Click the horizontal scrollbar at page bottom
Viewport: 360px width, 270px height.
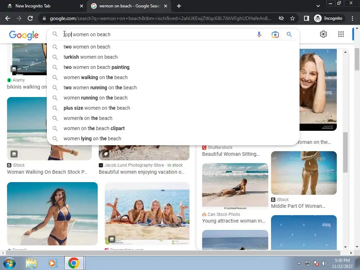pos(173,253)
